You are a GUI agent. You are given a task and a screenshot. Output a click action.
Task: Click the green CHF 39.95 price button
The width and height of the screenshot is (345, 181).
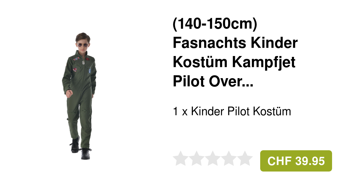tap(296, 161)
